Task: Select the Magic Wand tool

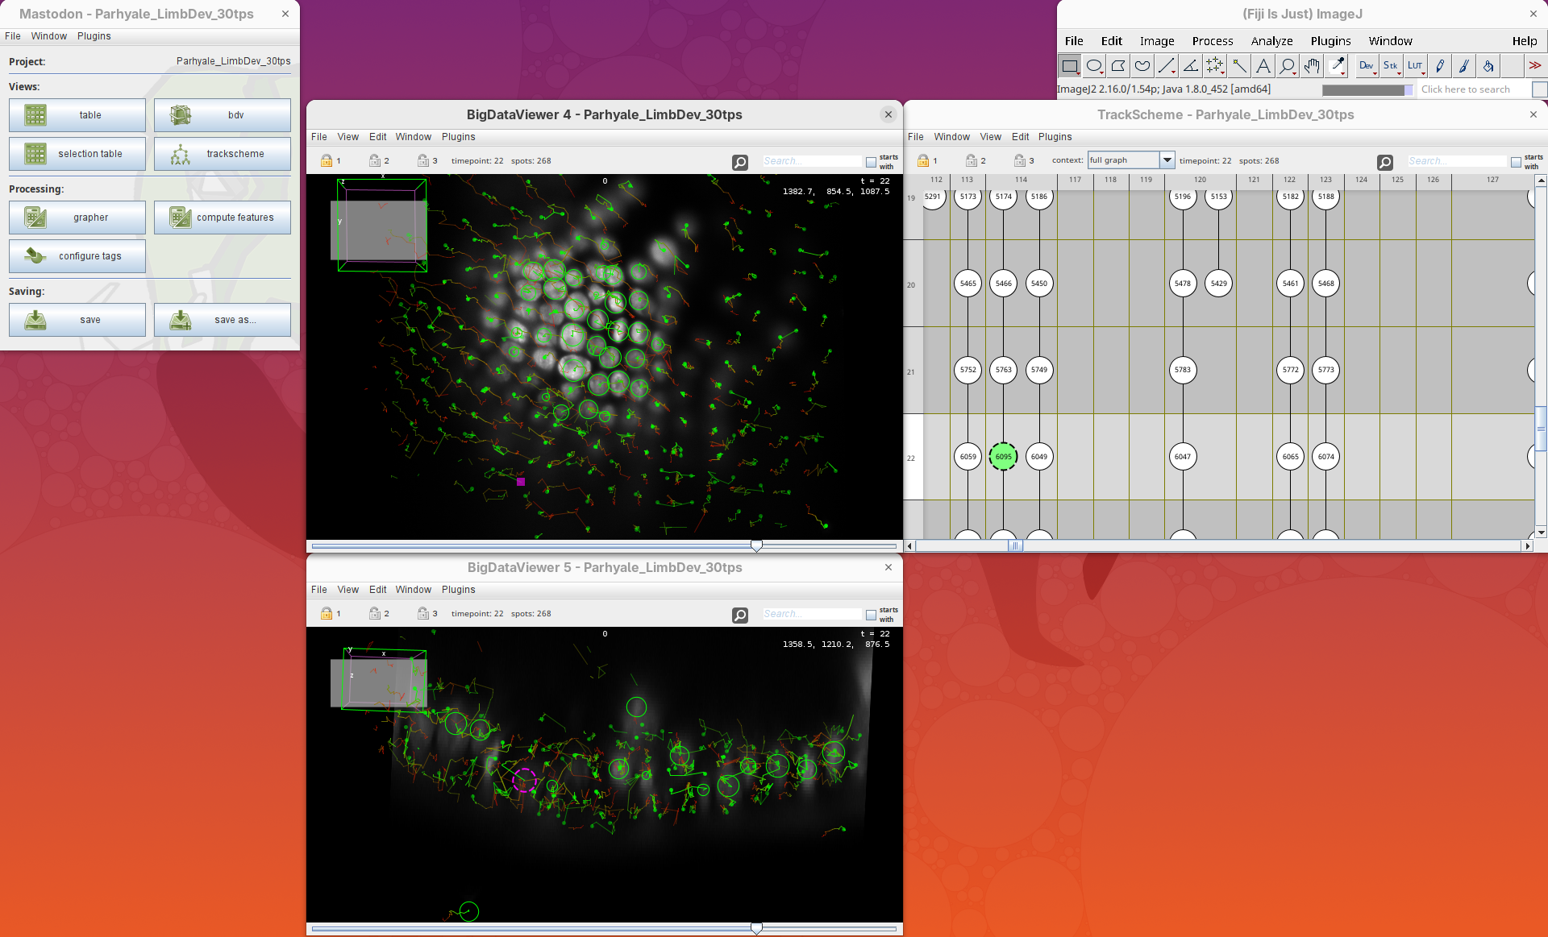Action: [x=1239, y=66]
